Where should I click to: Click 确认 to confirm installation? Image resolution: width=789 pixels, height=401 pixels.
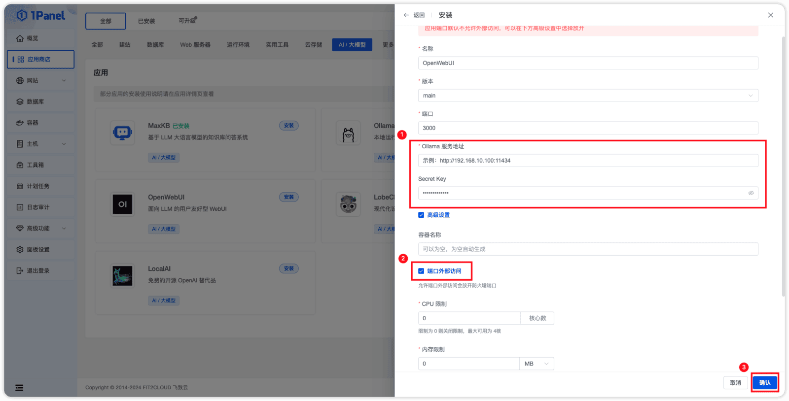tap(765, 383)
